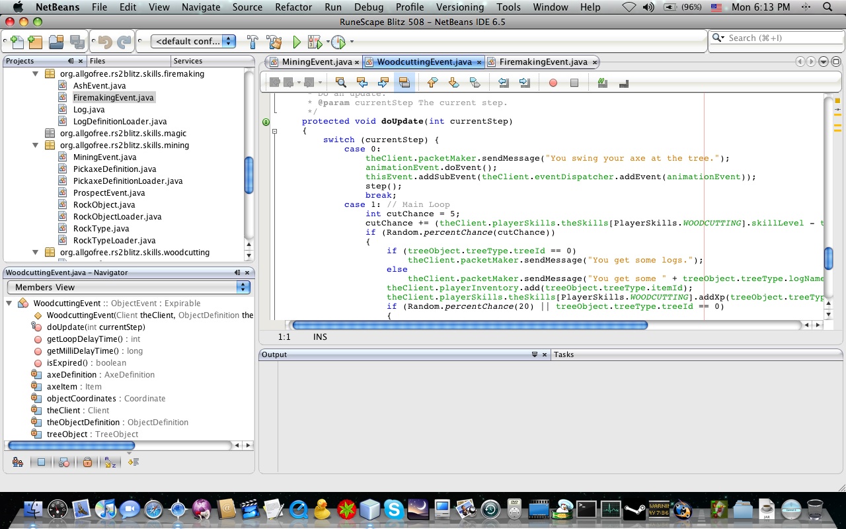Click the New File toolbar icon

point(17,42)
